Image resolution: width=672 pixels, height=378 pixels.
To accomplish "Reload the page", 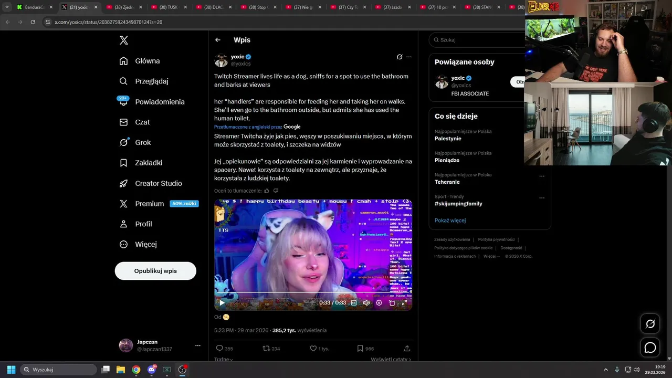I will [33, 22].
